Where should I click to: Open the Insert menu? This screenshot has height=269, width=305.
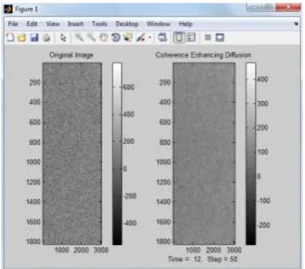click(x=75, y=24)
